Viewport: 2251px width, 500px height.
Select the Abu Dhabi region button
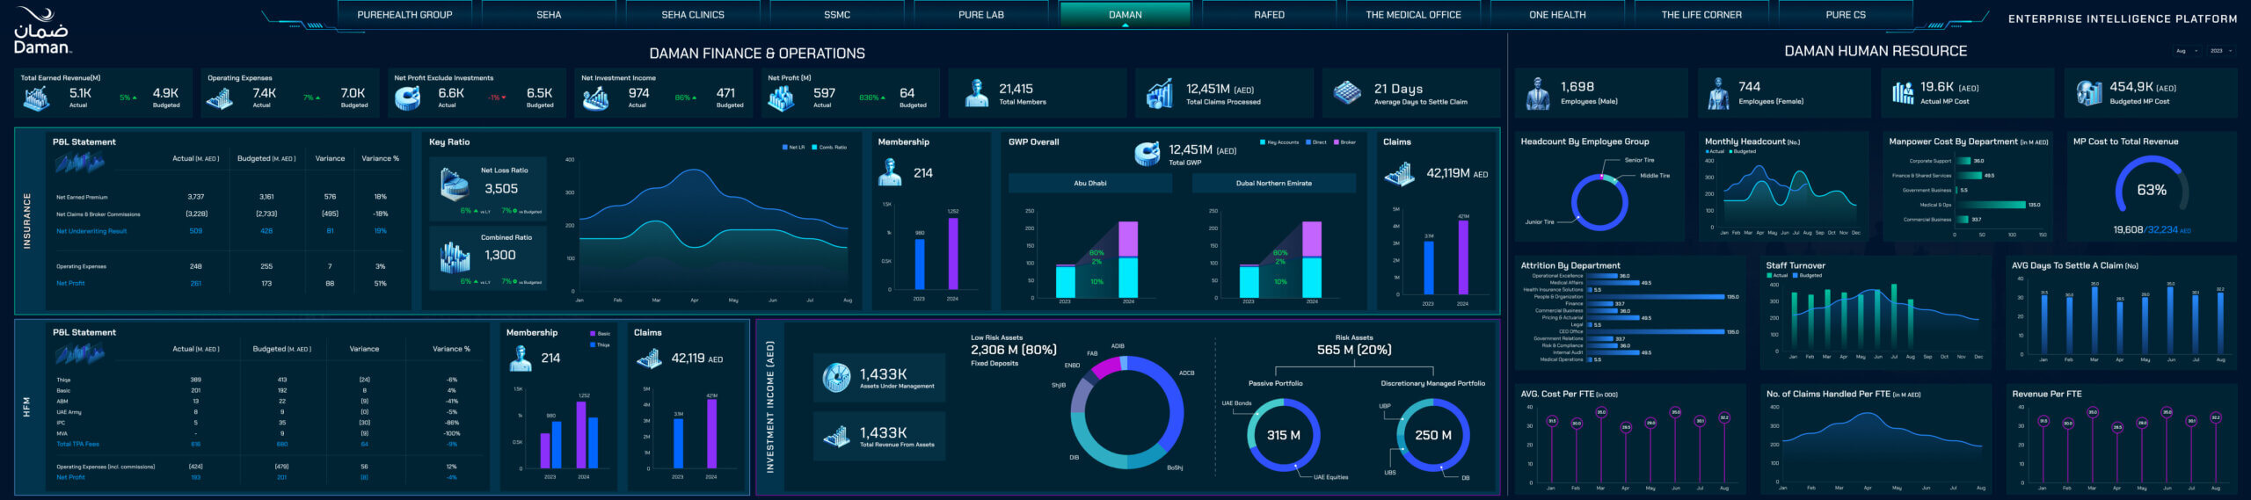point(1089,184)
